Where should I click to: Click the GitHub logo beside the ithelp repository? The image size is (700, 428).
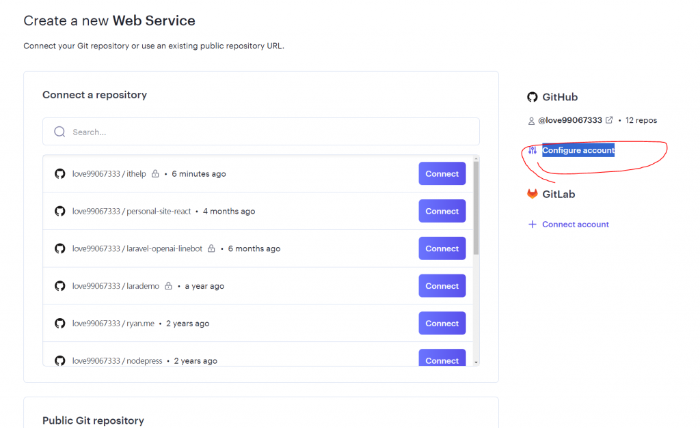click(x=59, y=174)
